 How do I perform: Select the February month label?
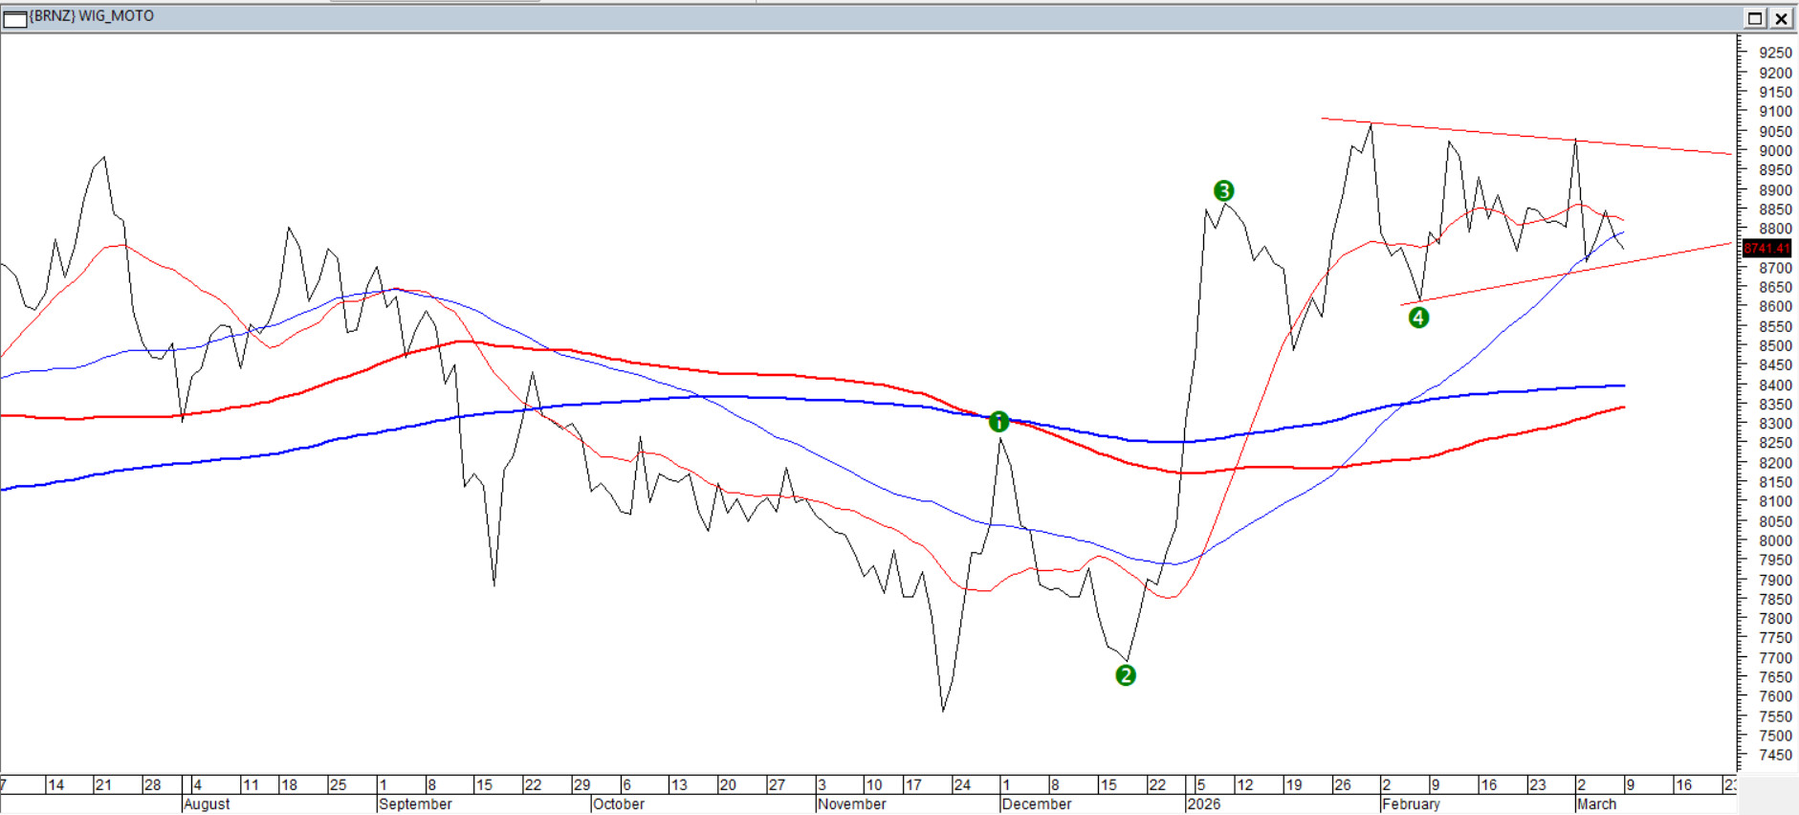click(x=1411, y=804)
